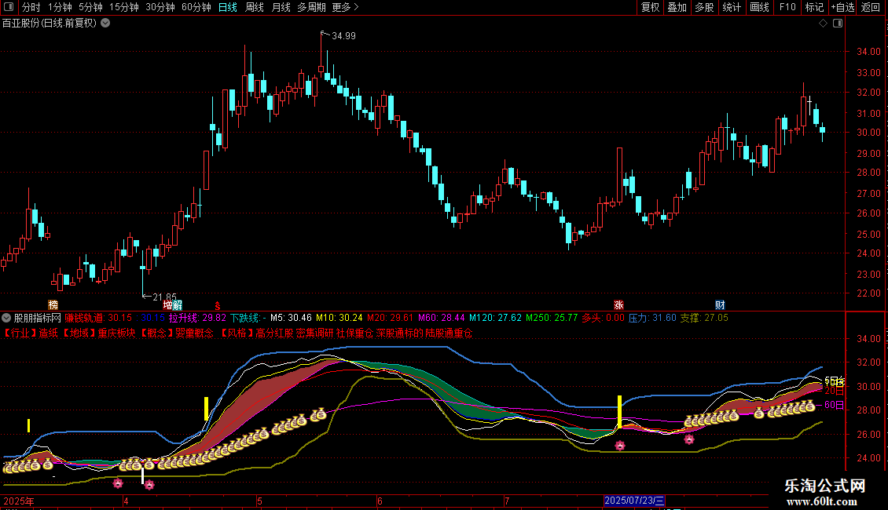The height and width of the screenshot is (510, 888).
Task: Click the 20日 line label
Action: pyautogui.click(x=835, y=391)
